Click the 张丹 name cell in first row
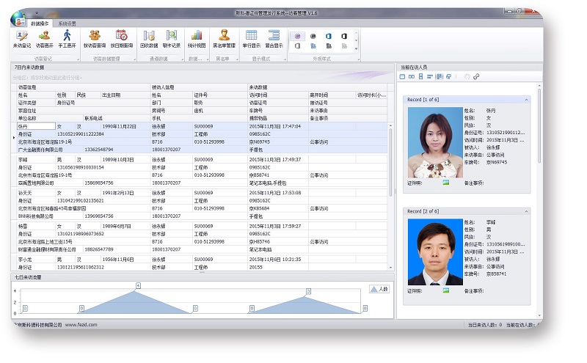The width and height of the screenshot is (587, 363). click(x=36, y=126)
